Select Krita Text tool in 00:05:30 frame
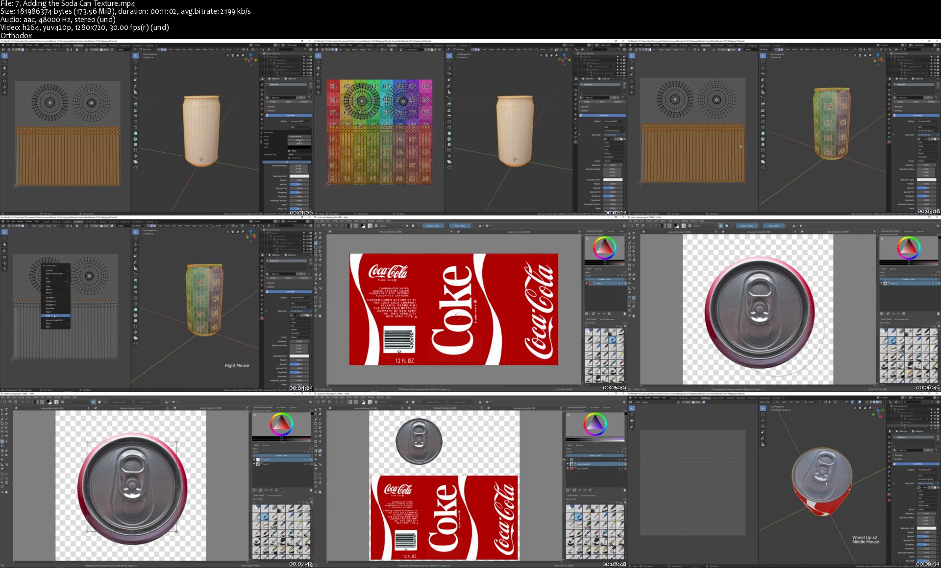Image resolution: width=941 pixels, height=568 pixels. (x=320, y=233)
